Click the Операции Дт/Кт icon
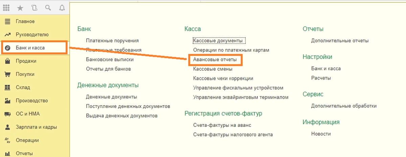The height and width of the screenshot is (157, 406). coord(7,140)
